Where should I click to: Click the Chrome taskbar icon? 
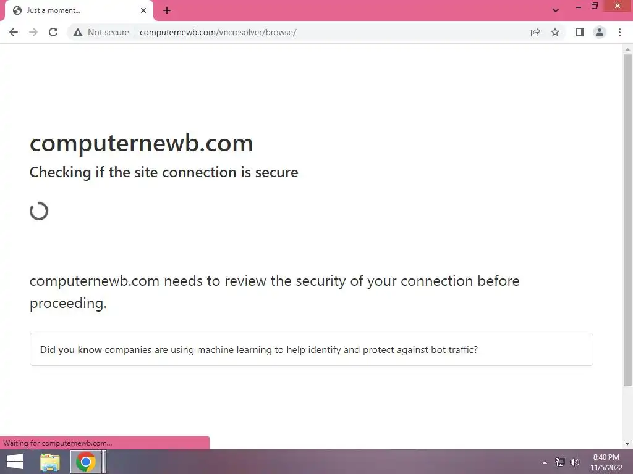point(85,462)
